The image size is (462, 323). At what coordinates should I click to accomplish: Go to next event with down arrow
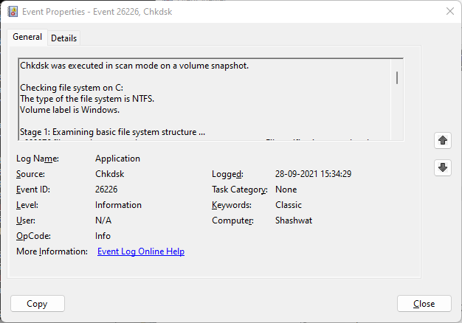coord(443,167)
